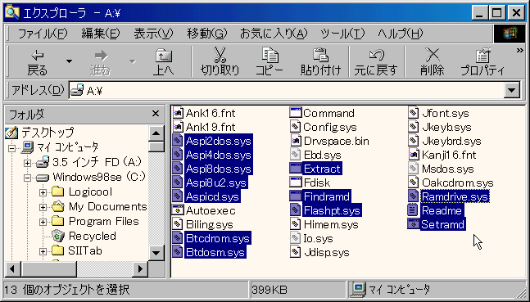Click the Oakcdrom.sys file name
The width and height of the screenshot is (530, 302).
click(458, 183)
